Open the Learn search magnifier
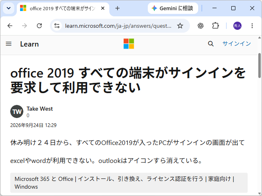This screenshot has width=262, height=196. point(211,44)
